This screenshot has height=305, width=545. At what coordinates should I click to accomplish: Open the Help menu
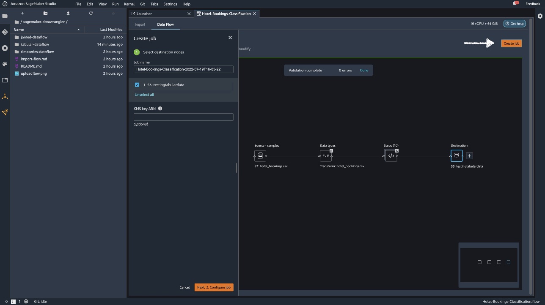click(x=186, y=4)
